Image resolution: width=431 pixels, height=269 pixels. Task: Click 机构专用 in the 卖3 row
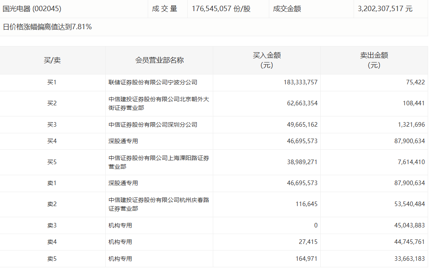(x=120, y=225)
